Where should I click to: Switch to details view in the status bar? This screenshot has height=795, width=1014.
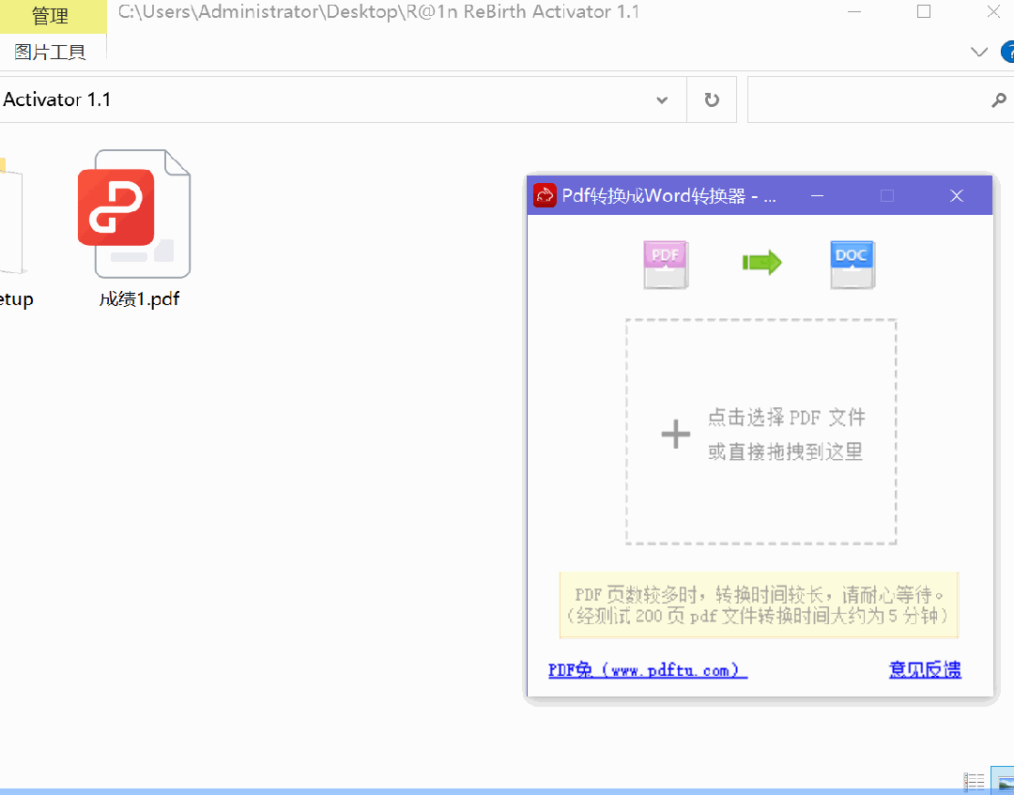(974, 781)
